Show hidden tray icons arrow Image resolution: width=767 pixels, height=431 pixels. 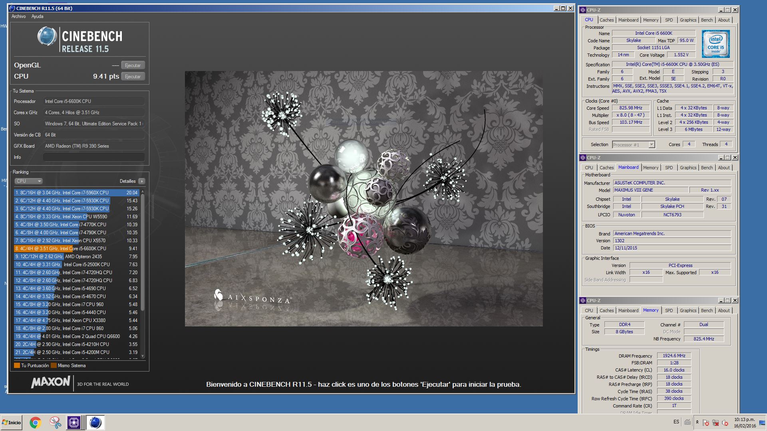697,422
